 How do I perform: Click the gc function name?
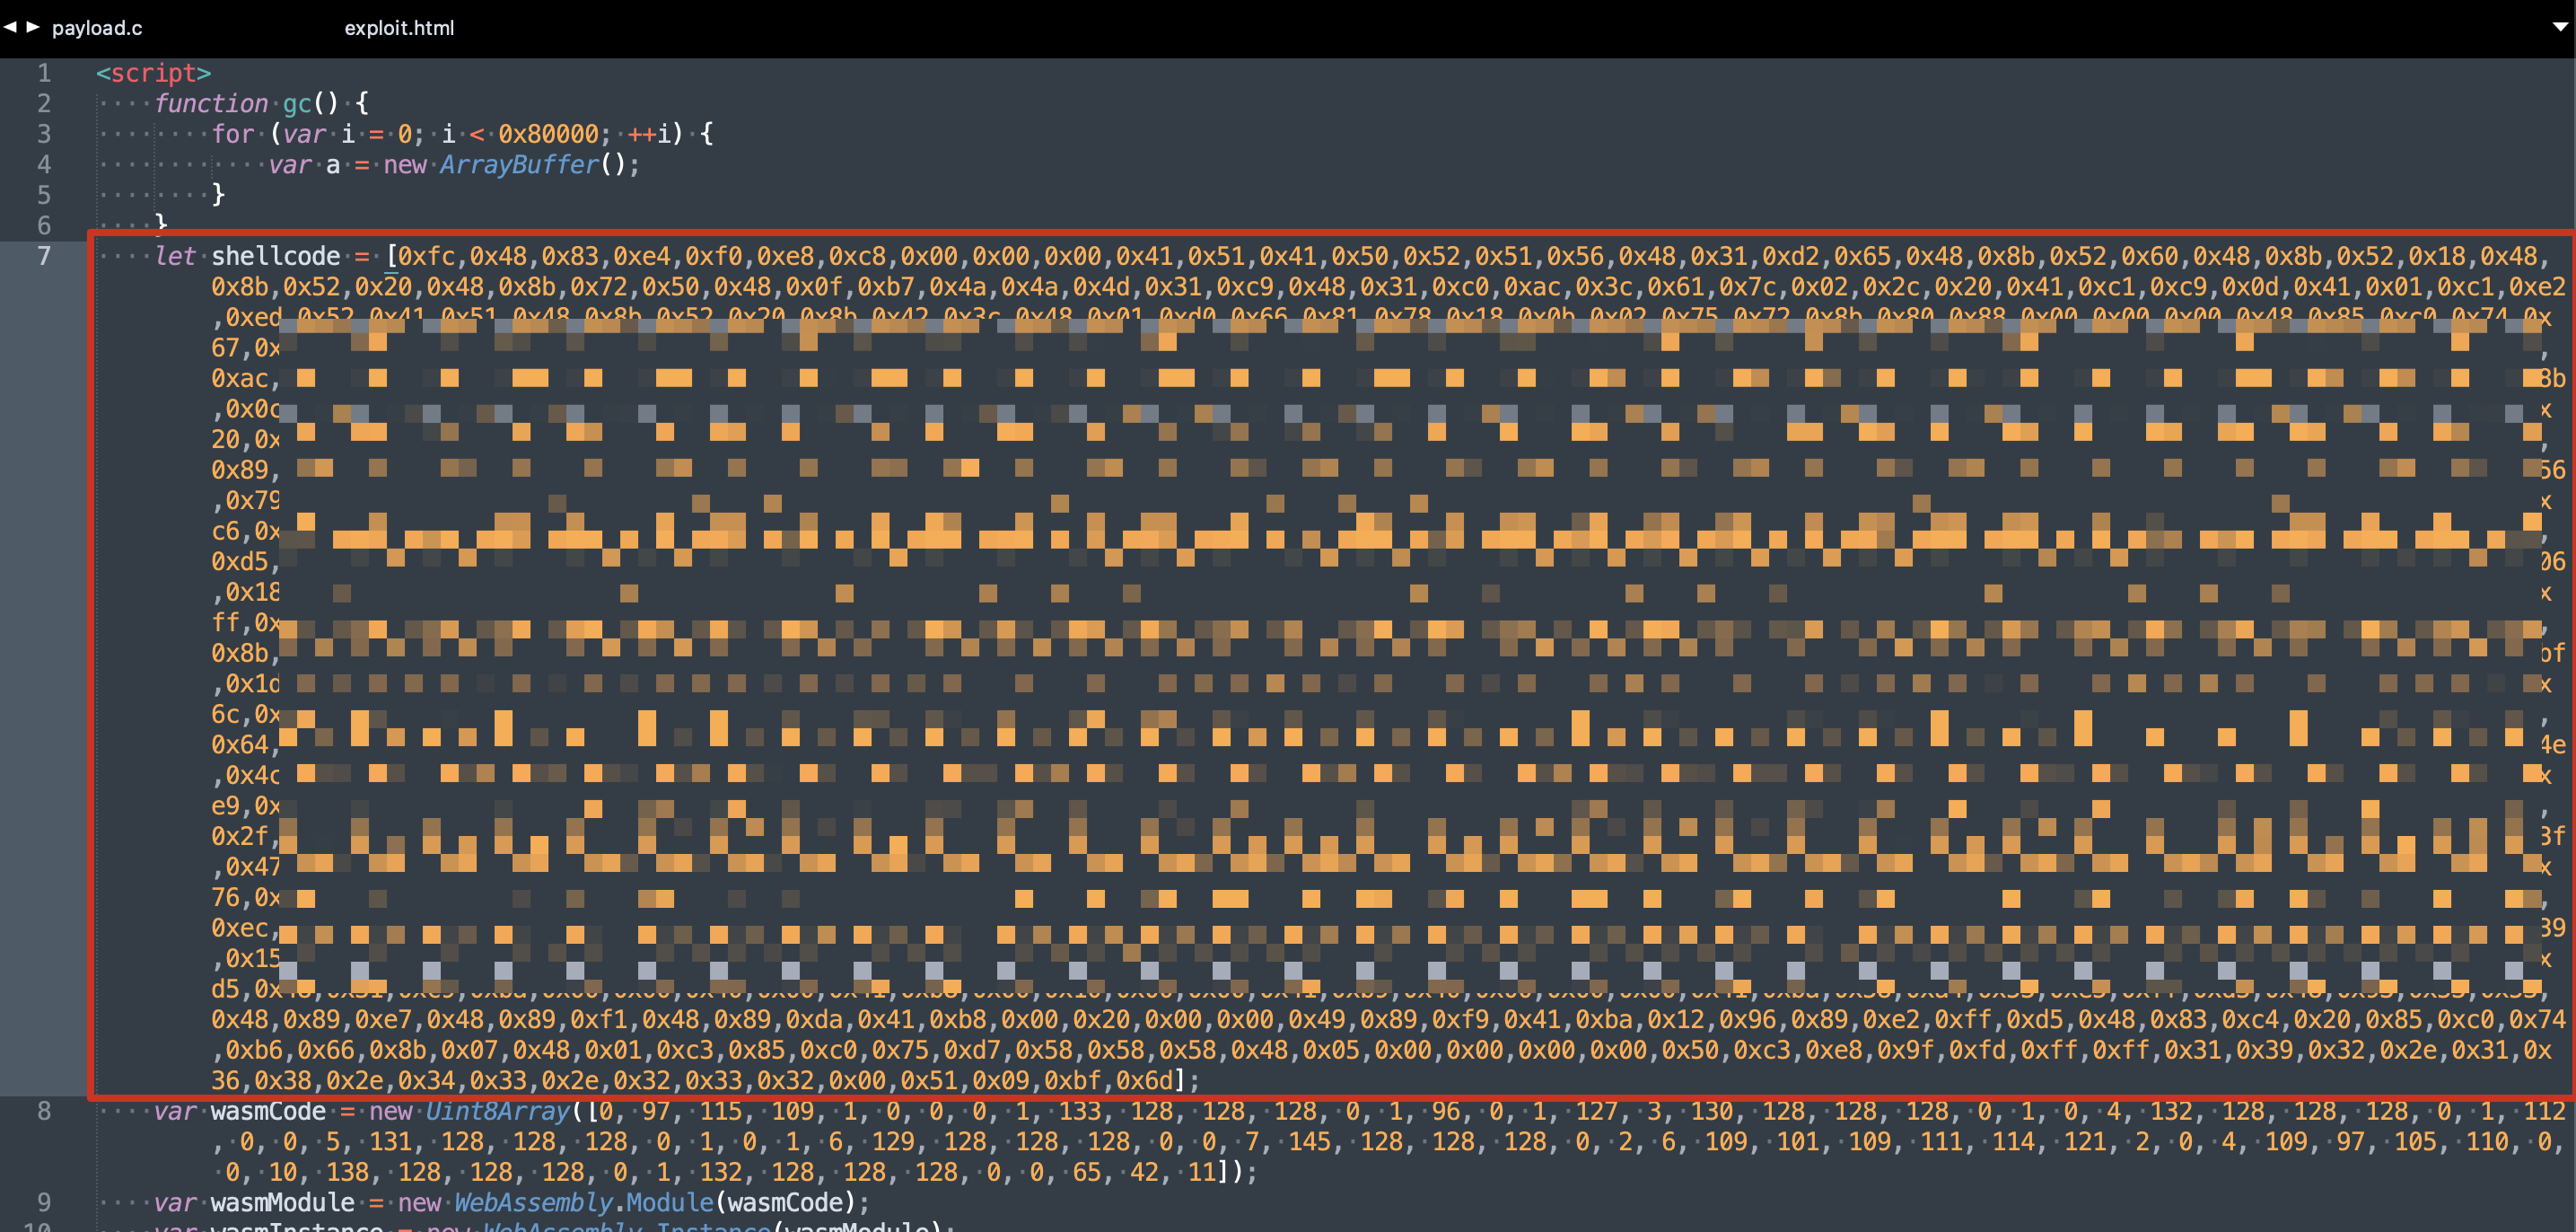tap(296, 103)
